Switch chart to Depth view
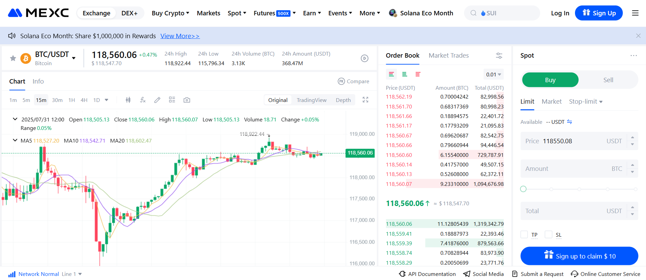This screenshot has height=280, width=646. (x=343, y=100)
